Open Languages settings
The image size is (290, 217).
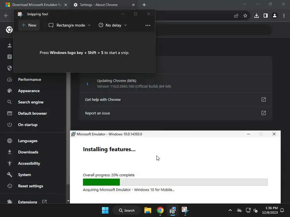(x=28, y=141)
